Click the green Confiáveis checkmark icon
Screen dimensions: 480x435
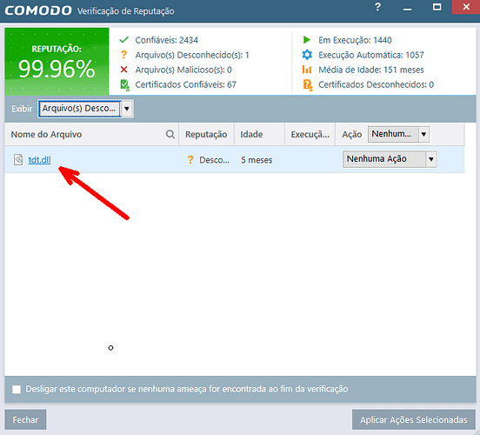click(124, 40)
